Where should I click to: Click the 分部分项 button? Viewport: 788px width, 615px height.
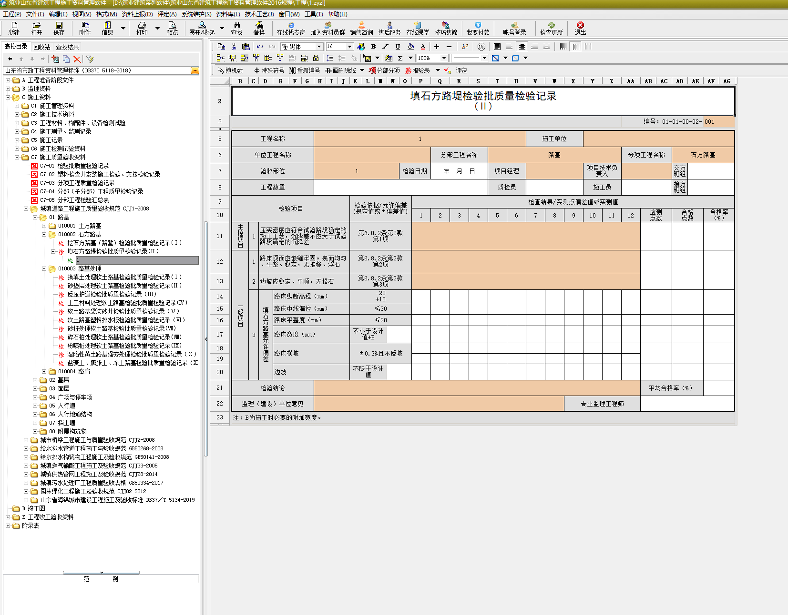pos(384,70)
